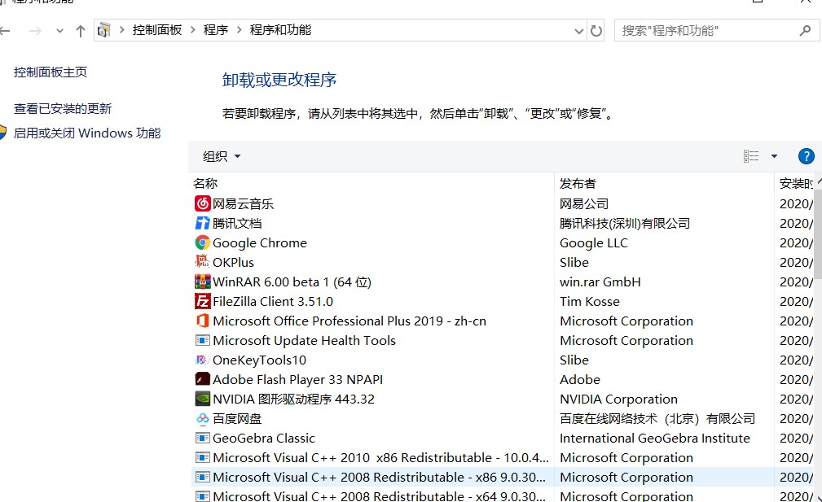Open 控制面板主页 link
Screen dimensions: 822x502
(x=51, y=72)
